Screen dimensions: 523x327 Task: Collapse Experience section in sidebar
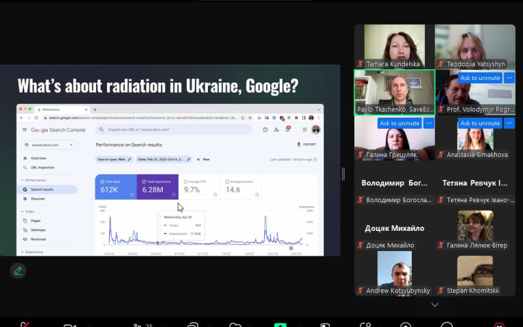coord(22,252)
